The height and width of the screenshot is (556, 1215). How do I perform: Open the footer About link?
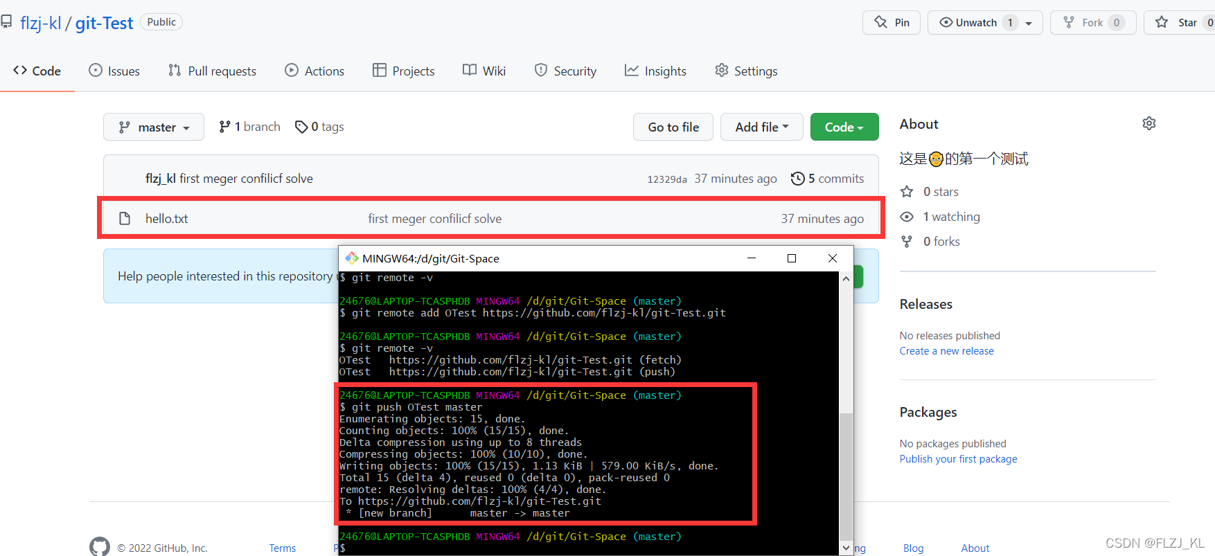point(975,548)
